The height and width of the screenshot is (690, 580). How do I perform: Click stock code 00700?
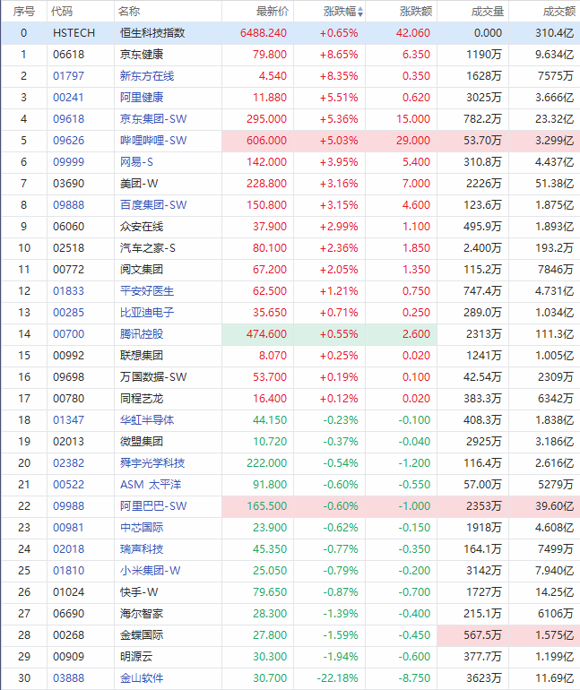click(68, 334)
